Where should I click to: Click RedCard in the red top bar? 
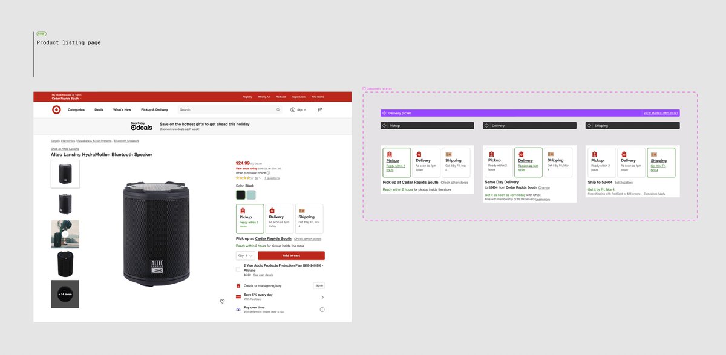[x=281, y=97]
